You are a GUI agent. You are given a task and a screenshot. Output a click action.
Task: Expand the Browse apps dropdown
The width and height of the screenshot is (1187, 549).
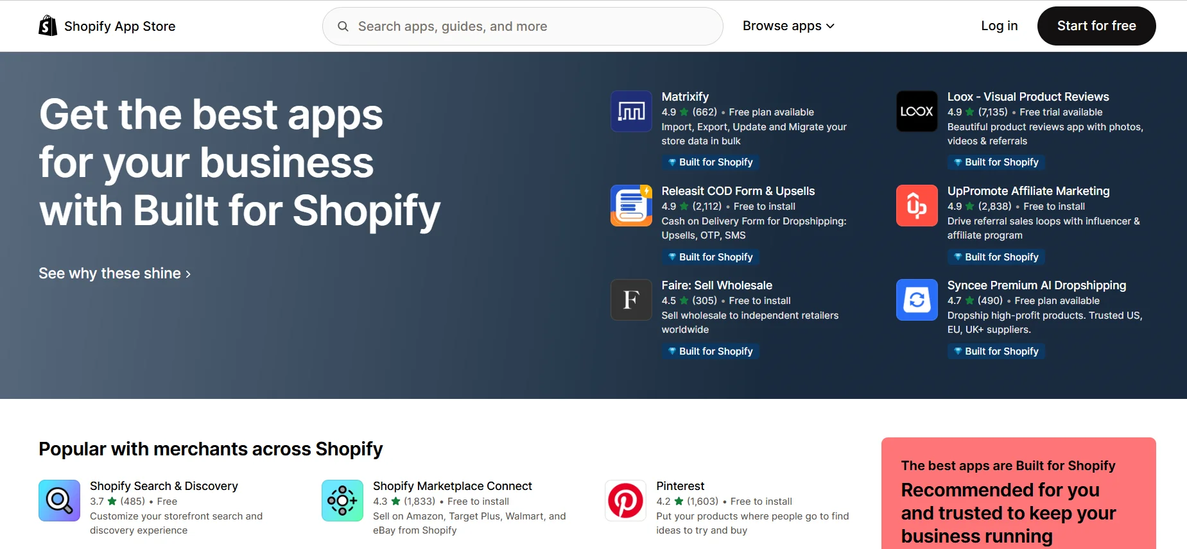788,26
